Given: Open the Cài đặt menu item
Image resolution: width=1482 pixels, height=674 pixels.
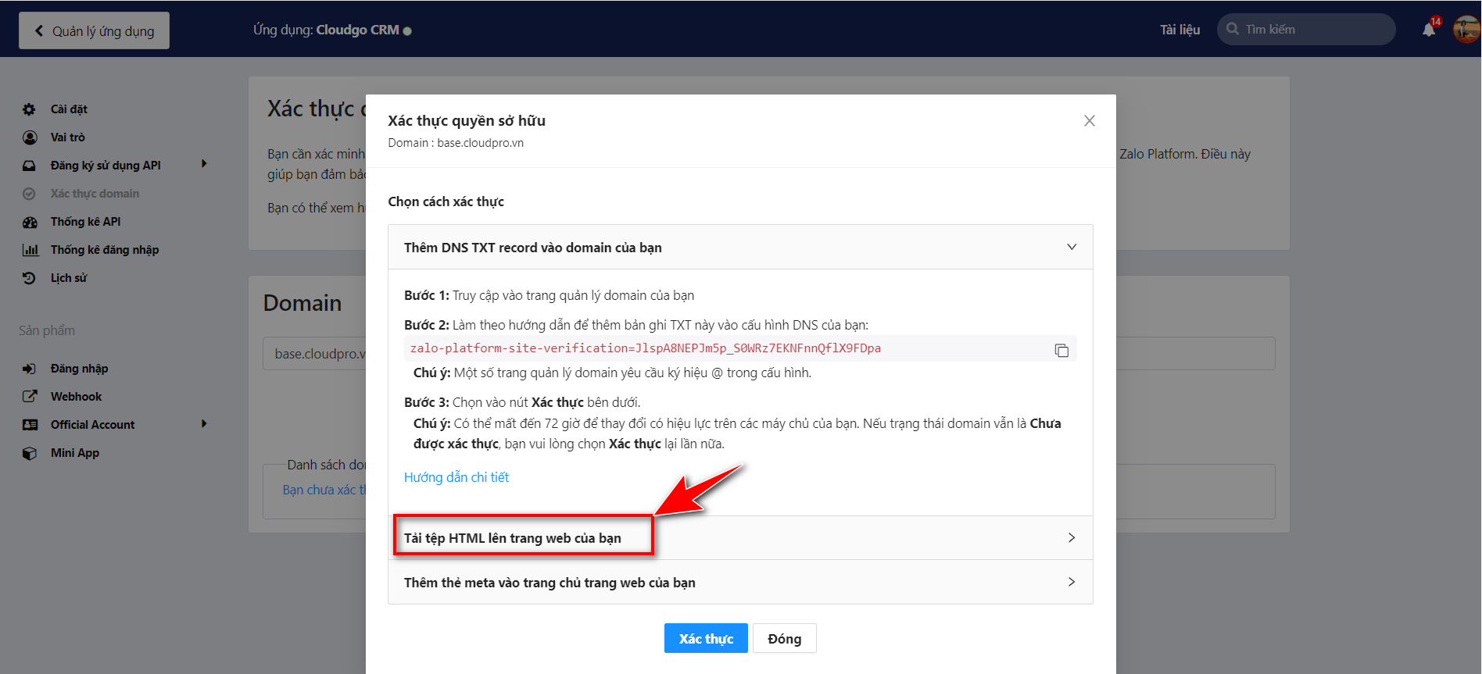Looking at the screenshot, I should (x=69, y=109).
